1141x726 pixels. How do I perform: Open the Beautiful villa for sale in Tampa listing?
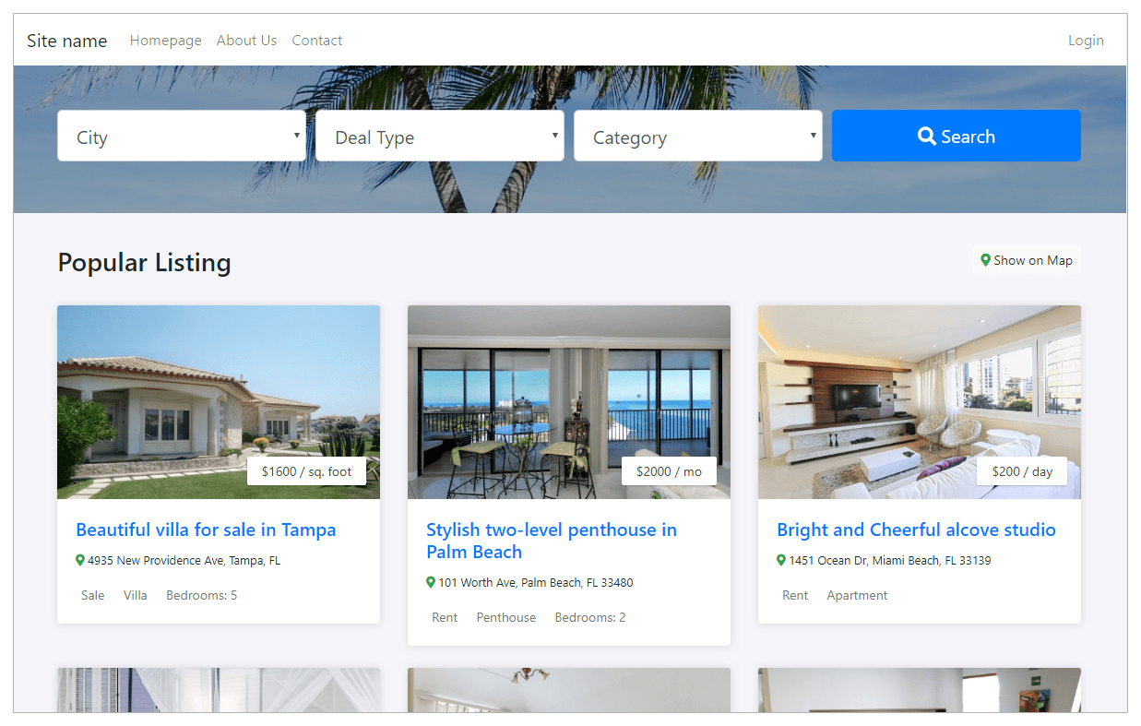click(x=205, y=530)
